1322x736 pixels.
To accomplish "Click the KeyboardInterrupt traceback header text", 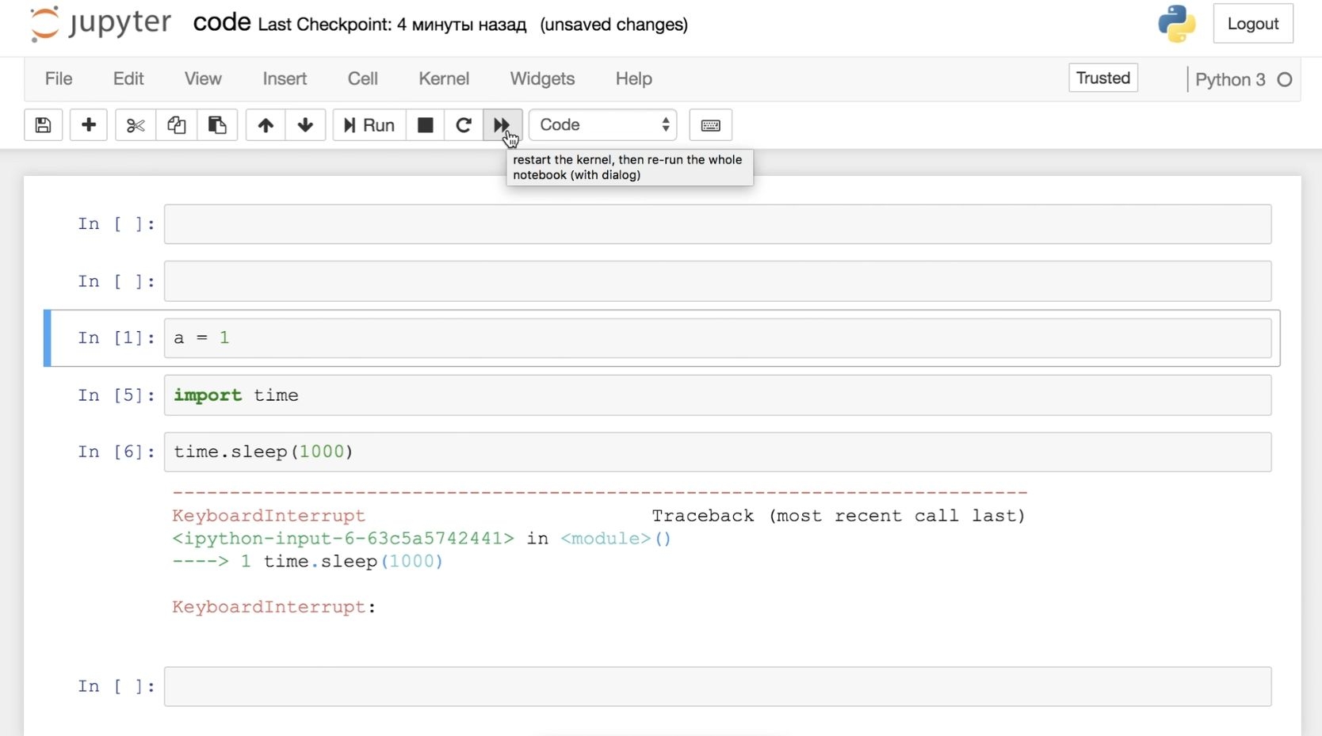I will pos(269,516).
